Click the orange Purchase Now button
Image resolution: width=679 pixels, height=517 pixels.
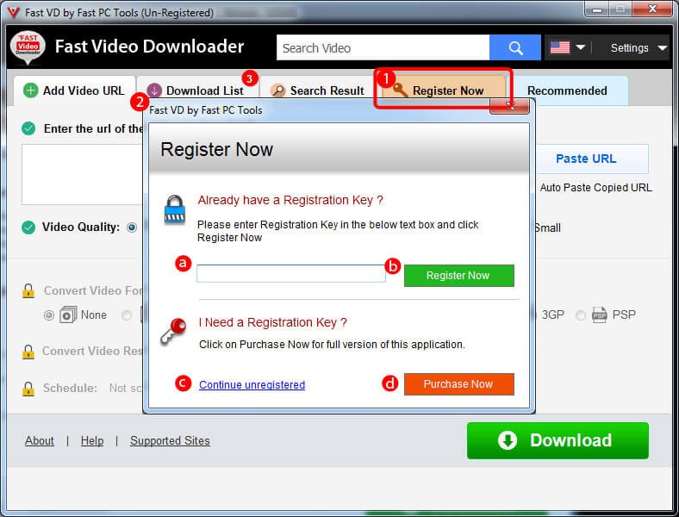459,384
